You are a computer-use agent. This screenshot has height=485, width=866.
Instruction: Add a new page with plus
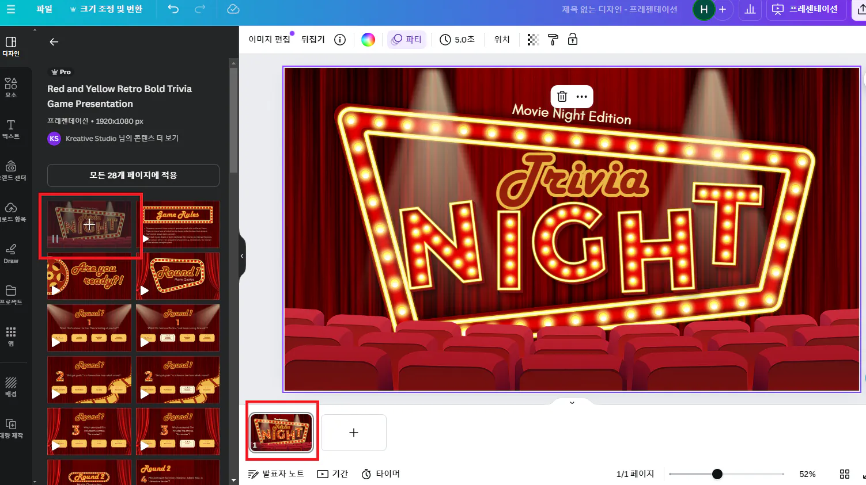354,433
